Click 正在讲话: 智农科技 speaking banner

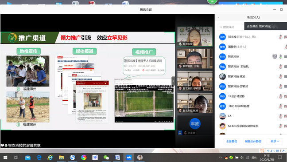tap(266, 26)
